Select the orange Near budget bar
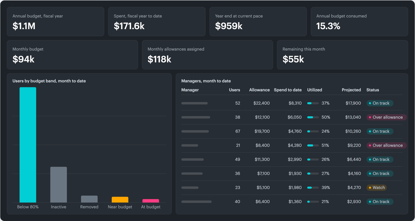The height and width of the screenshot is (221, 415). click(x=120, y=199)
